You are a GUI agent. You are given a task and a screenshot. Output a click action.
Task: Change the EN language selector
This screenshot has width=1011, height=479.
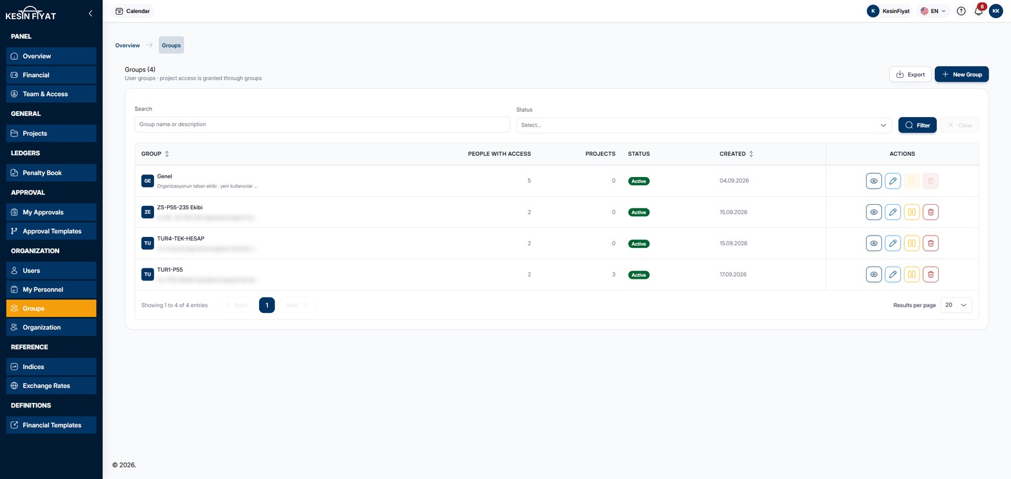tap(933, 11)
